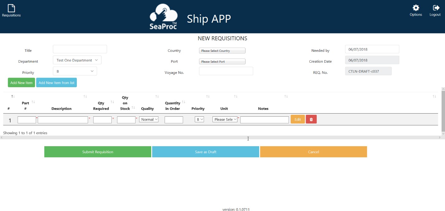The width and height of the screenshot is (445, 211).
Task: Open row 1 Priority B dropdown
Action: point(199,119)
